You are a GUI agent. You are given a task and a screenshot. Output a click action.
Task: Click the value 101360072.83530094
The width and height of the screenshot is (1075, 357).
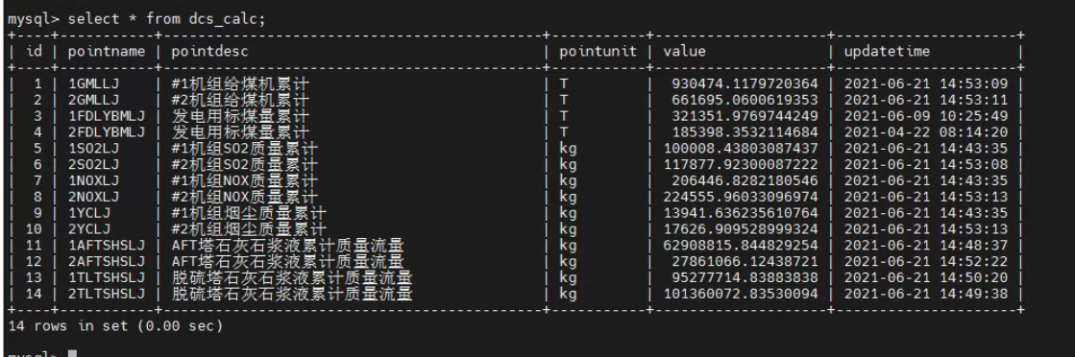point(741,294)
